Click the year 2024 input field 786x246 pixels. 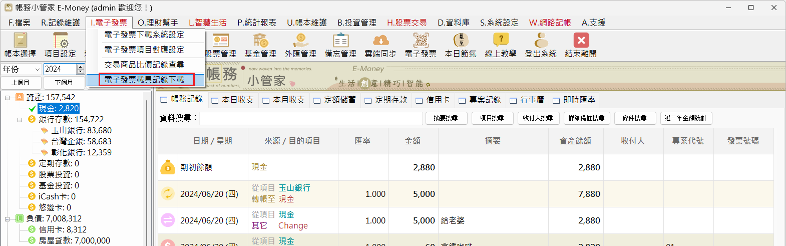point(60,69)
